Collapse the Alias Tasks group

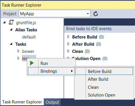tap(11, 30)
